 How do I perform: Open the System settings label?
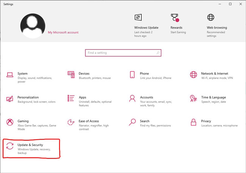pos(22,74)
